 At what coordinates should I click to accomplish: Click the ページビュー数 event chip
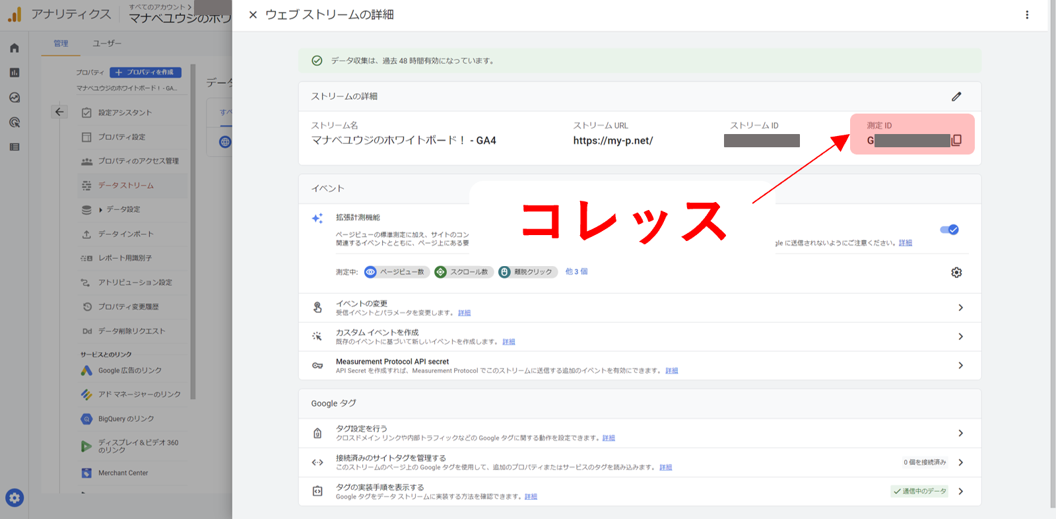tap(397, 272)
